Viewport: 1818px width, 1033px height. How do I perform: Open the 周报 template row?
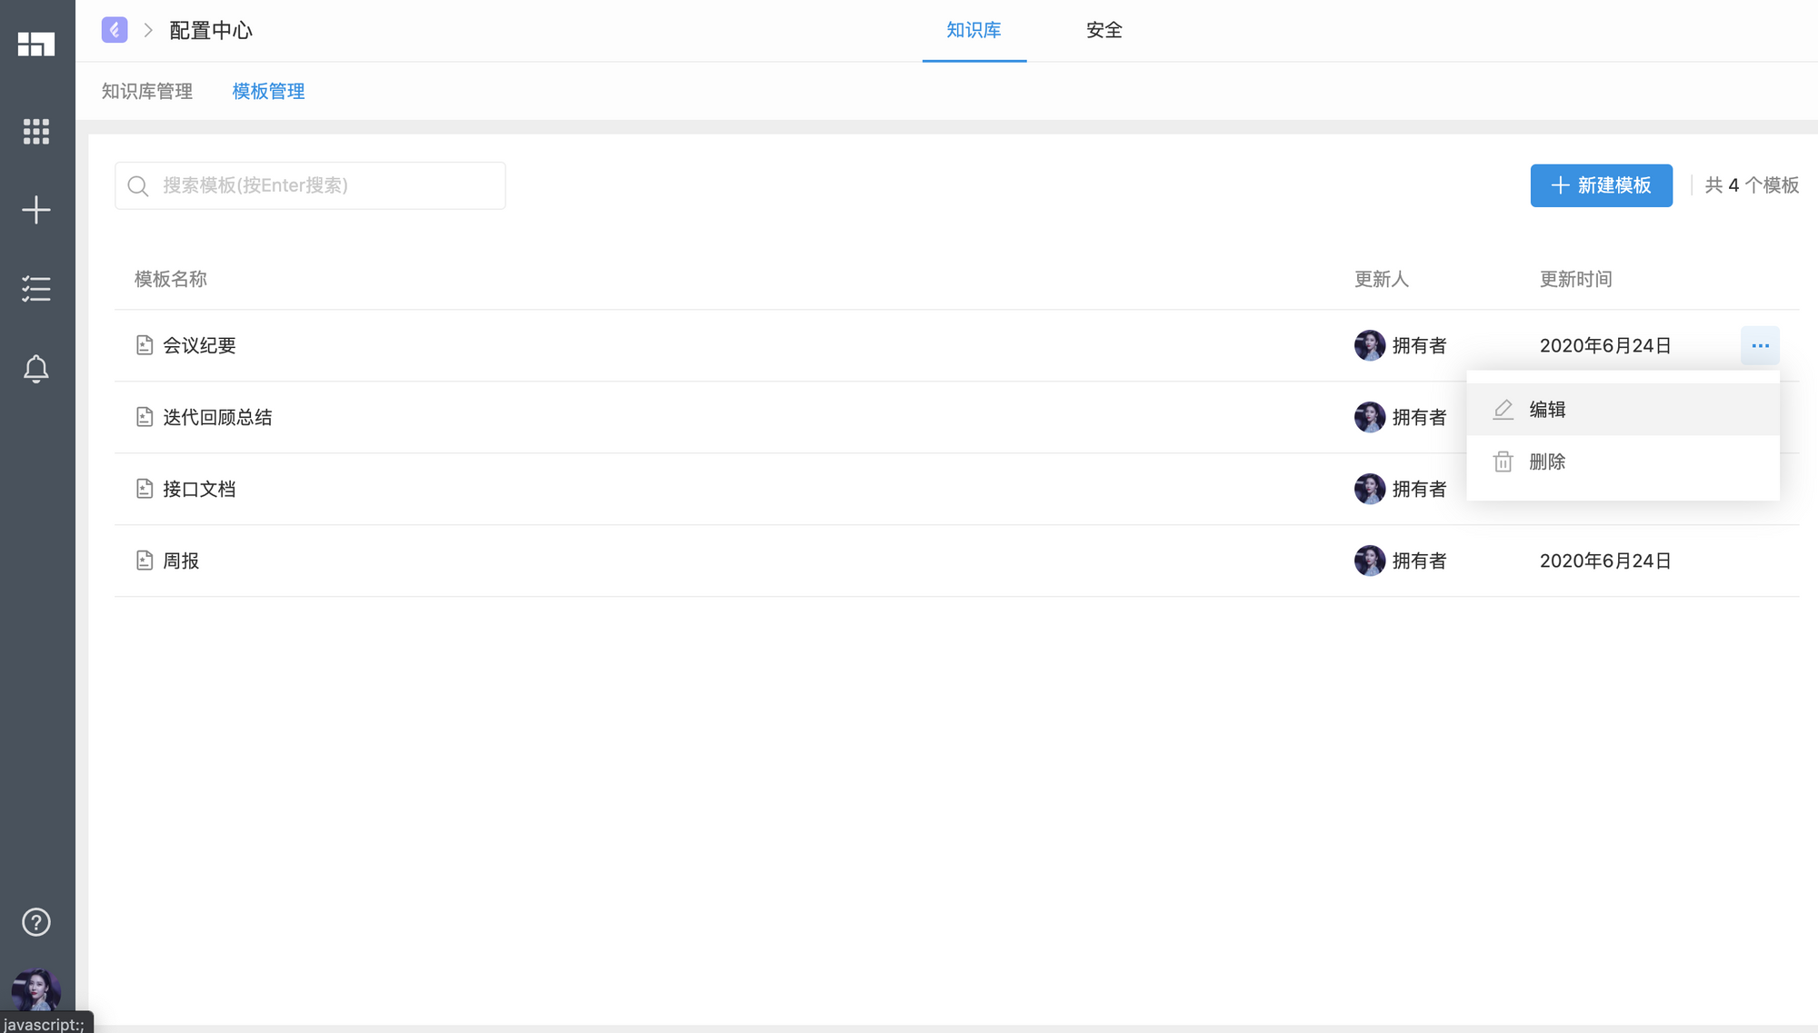[x=956, y=561]
